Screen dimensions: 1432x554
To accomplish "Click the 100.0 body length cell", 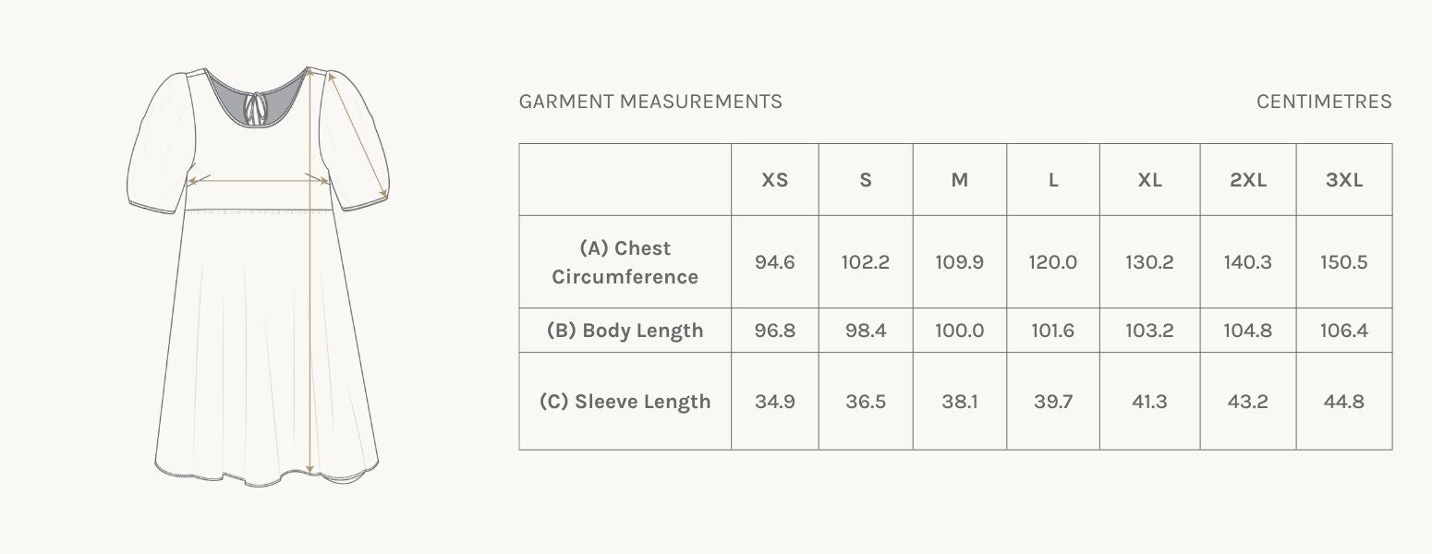I will tap(959, 331).
